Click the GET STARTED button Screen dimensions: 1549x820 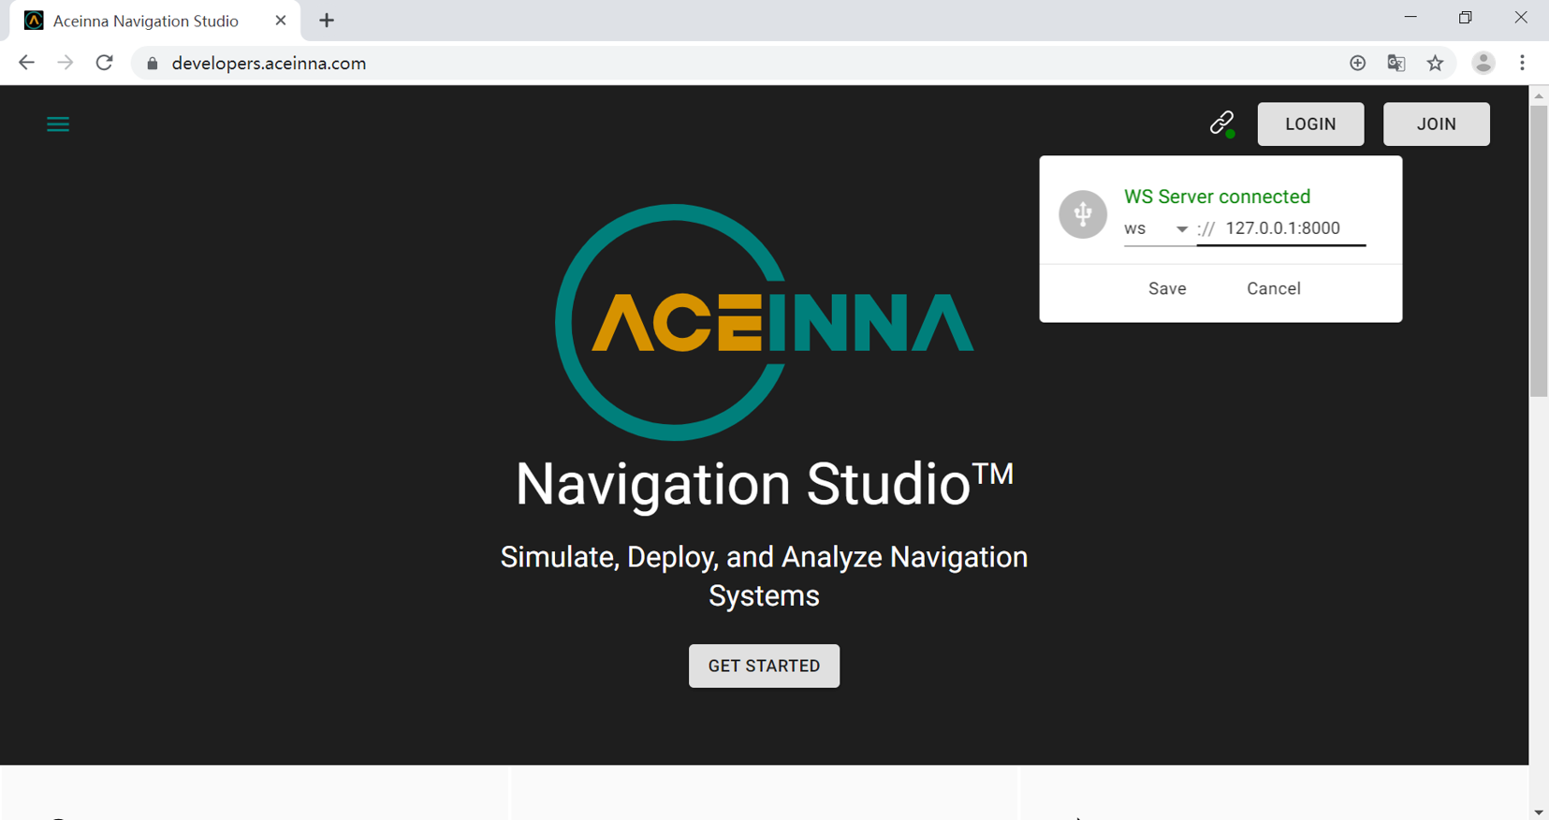coord(764,666)
